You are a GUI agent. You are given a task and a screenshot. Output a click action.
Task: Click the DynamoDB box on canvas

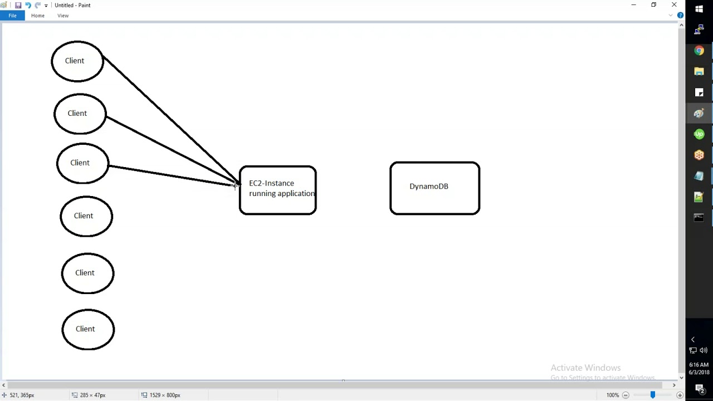[x=435, y=188]
